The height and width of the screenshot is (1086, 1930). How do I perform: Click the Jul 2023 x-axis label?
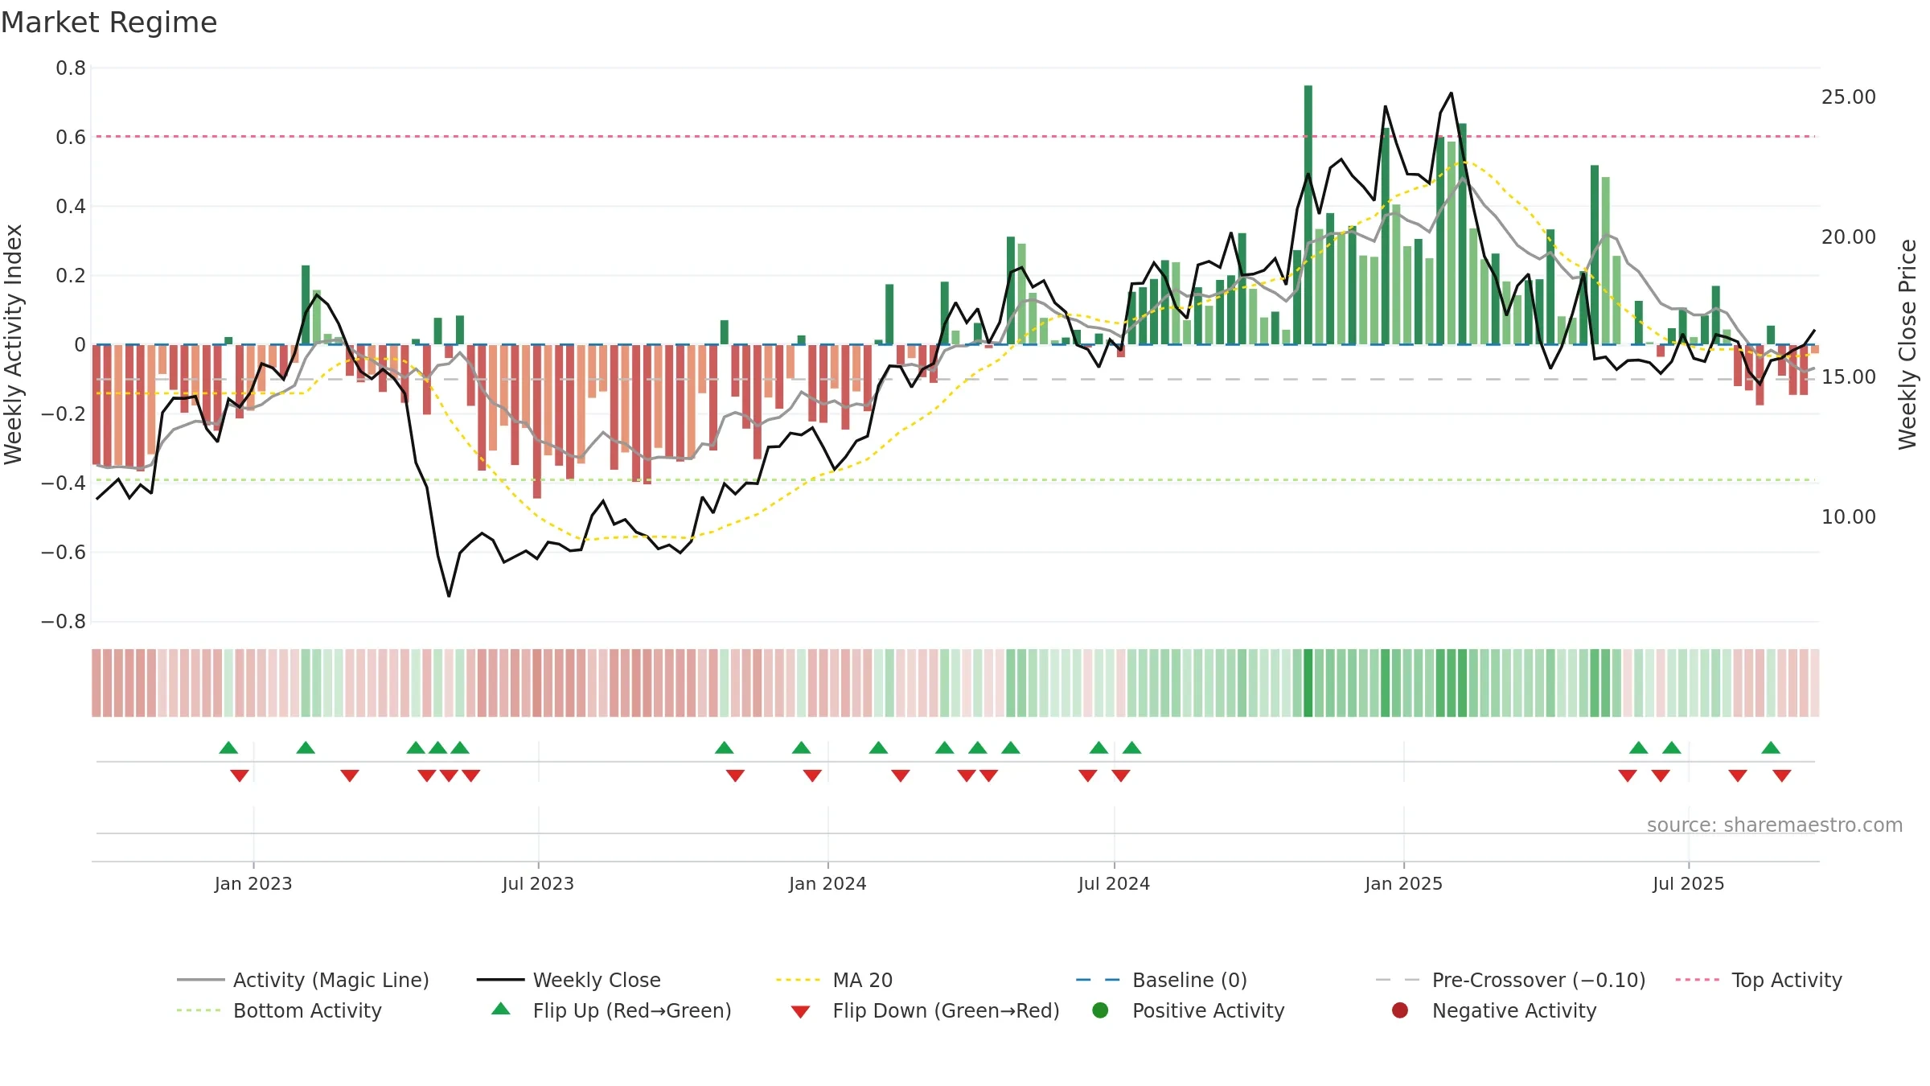tap(538, 883)
